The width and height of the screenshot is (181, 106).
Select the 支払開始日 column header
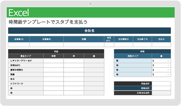coord(123,39)
